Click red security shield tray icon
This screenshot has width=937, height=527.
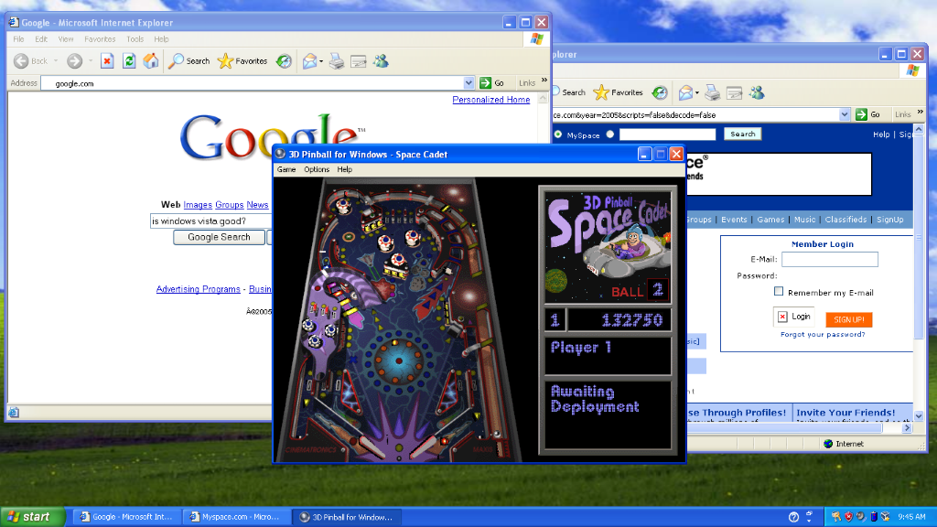pyautogui.click(x=848, y=517)
